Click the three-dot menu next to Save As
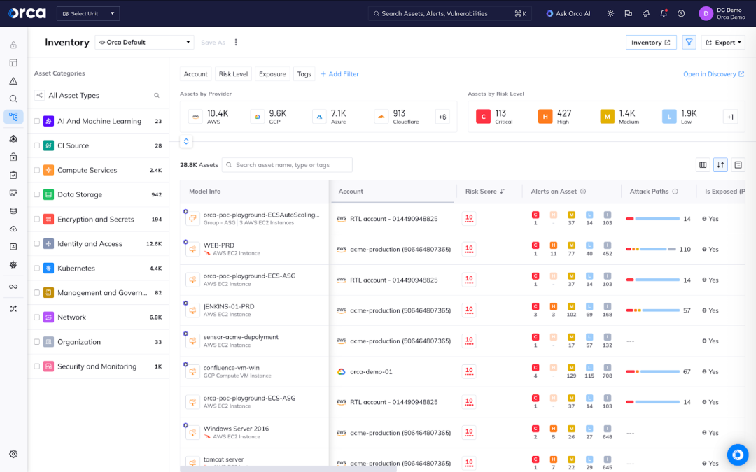 (236, 43)
